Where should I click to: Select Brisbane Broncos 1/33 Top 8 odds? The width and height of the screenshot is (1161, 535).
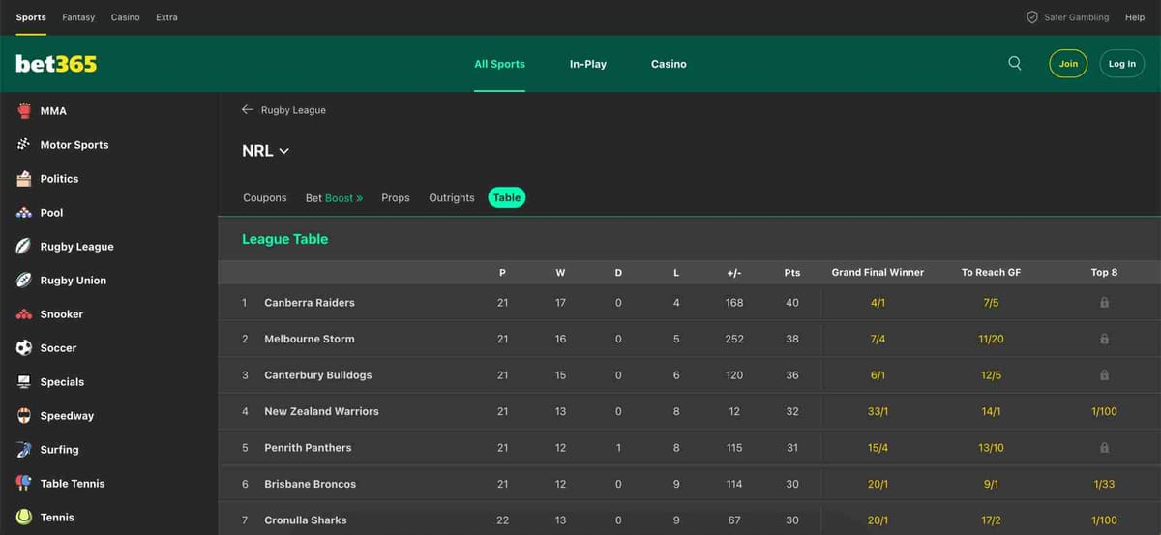[1104, 484]
